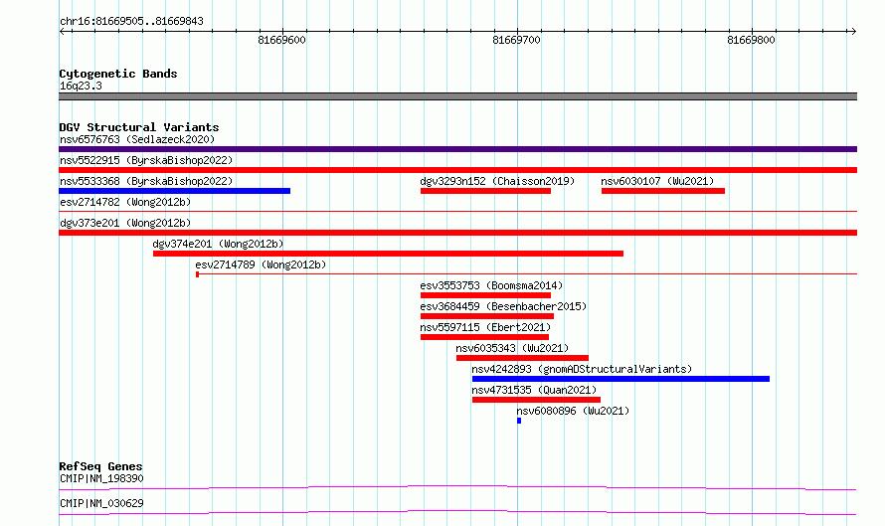This screenshot has height=526, width=885.
Task: Click the esv2714789 (Wong2012b) label
Action: pos(261,264)
